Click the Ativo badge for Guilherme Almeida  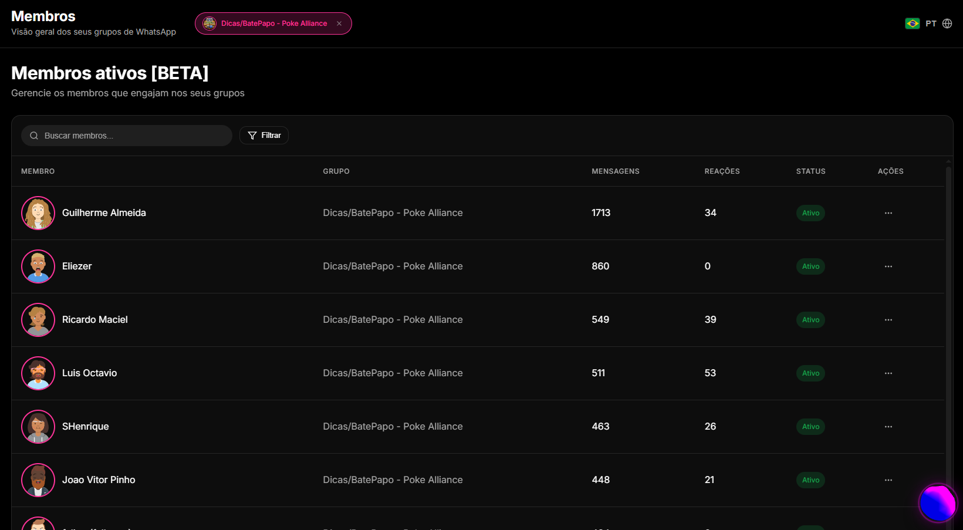tap(810, 213)
